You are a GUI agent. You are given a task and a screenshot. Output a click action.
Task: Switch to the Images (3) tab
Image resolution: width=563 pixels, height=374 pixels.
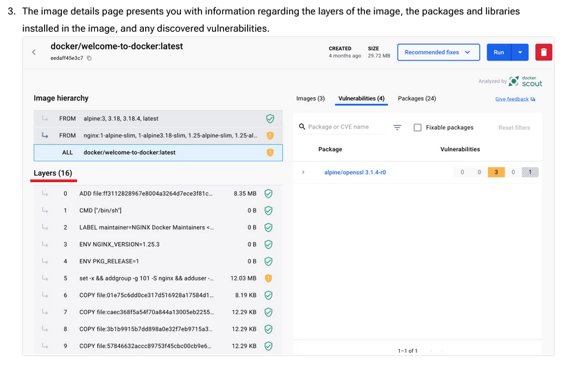(x=310, y=98)
